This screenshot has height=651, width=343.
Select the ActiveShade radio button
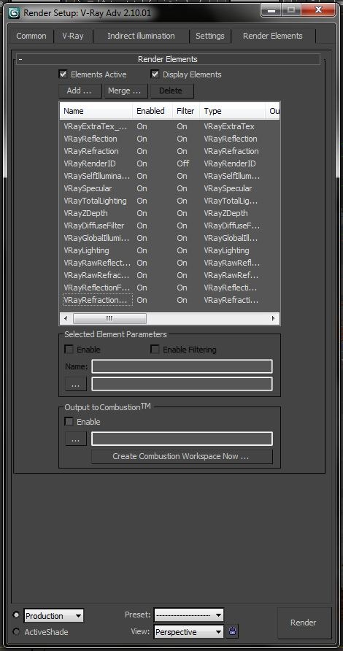(x=16, y=631)
